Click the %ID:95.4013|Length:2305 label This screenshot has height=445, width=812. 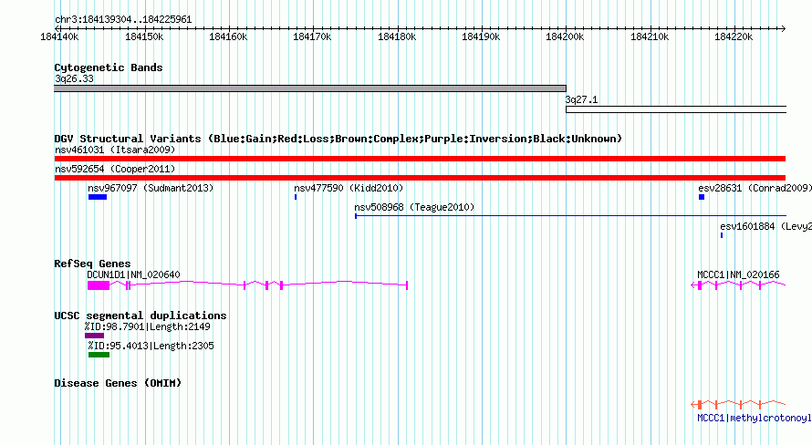(151, 347)
